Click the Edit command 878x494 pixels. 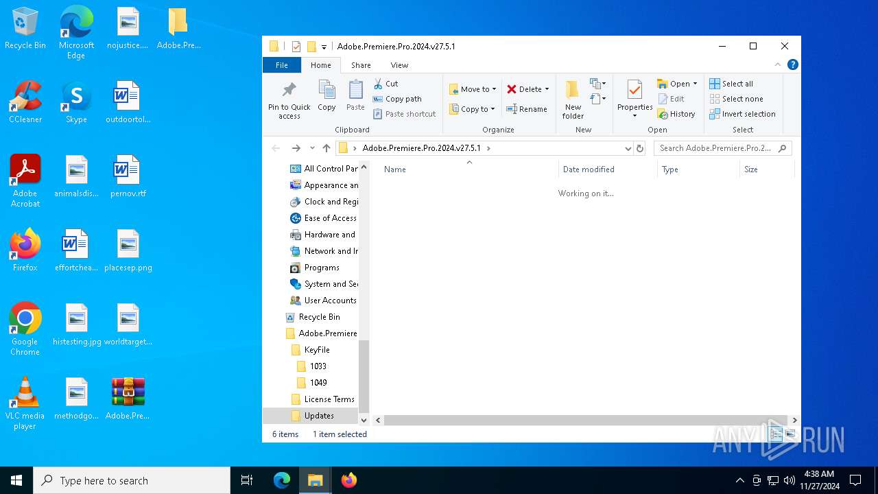tap(670, 99)
